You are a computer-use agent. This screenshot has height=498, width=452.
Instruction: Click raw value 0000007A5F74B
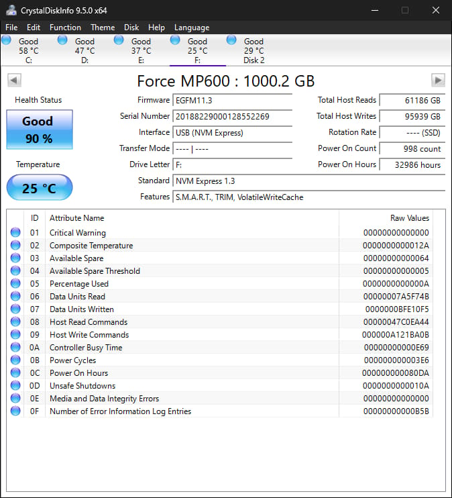click(396, 297)
